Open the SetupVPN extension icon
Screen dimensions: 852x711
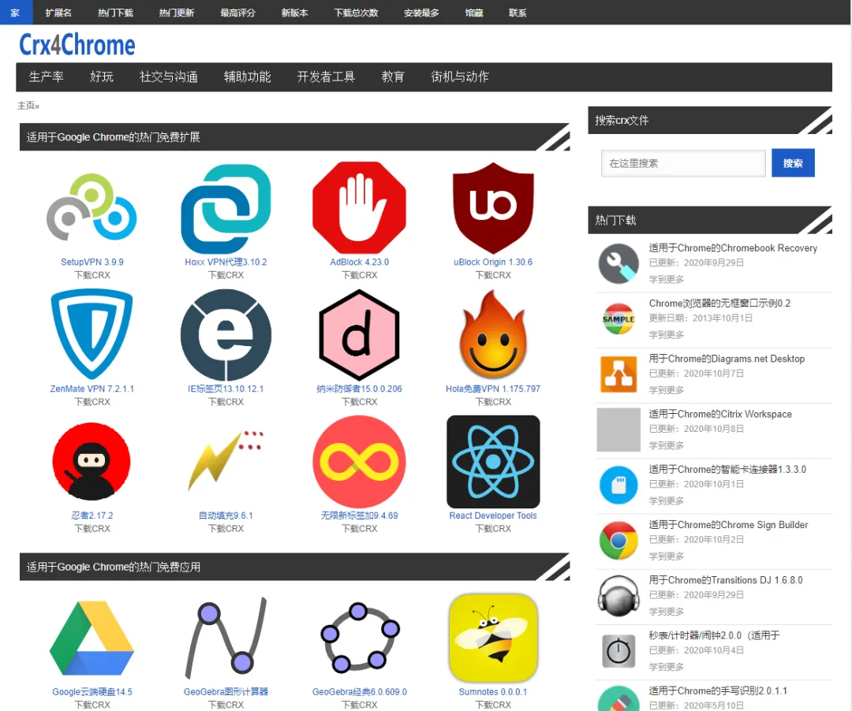(92, 208)
